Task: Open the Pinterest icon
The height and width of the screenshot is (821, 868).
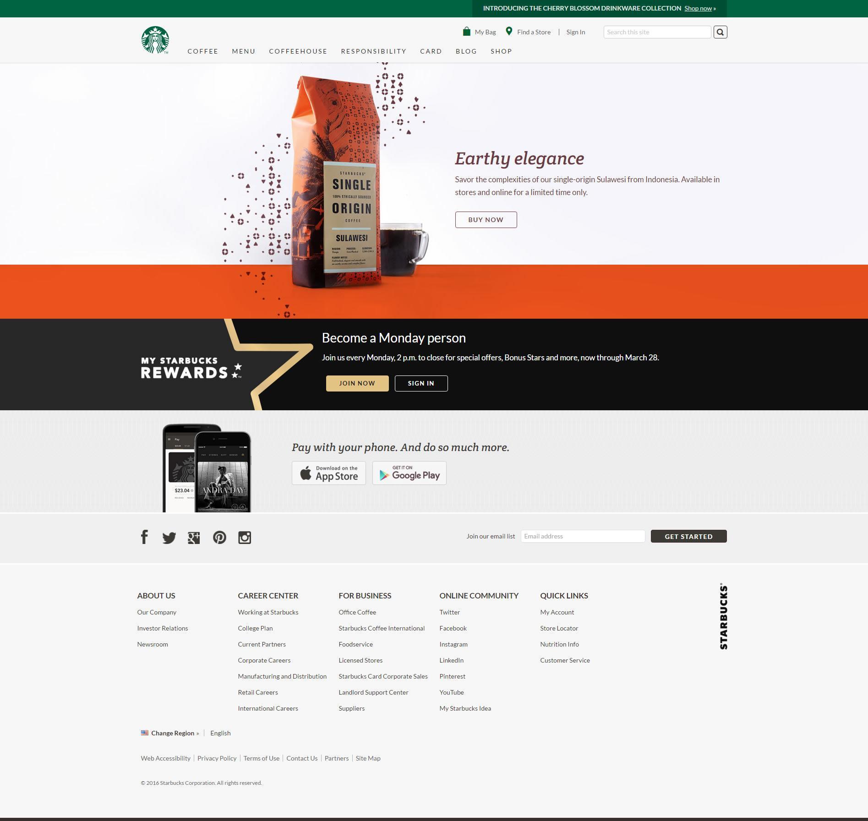Action: click(219, 538)
